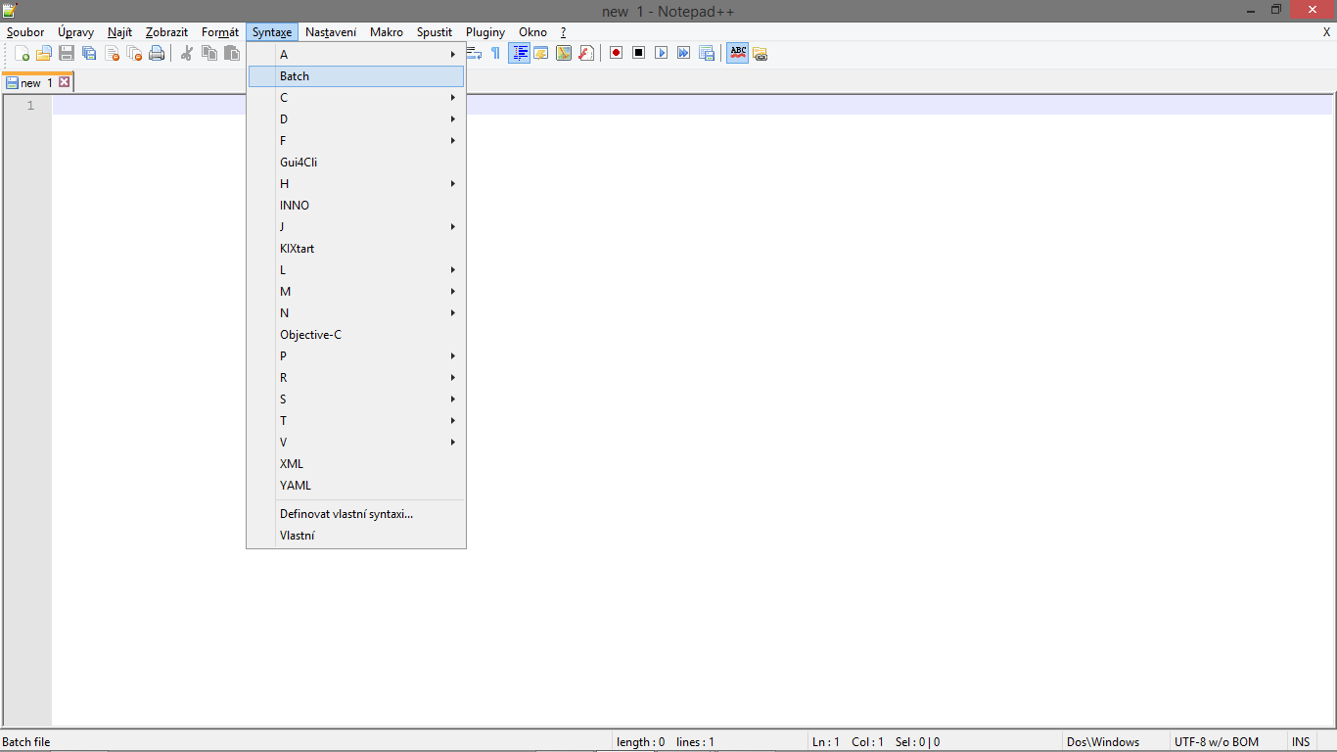Open the Pluginy menu
The height and width of the screenshot is (752, 1337).
point(484,32)
